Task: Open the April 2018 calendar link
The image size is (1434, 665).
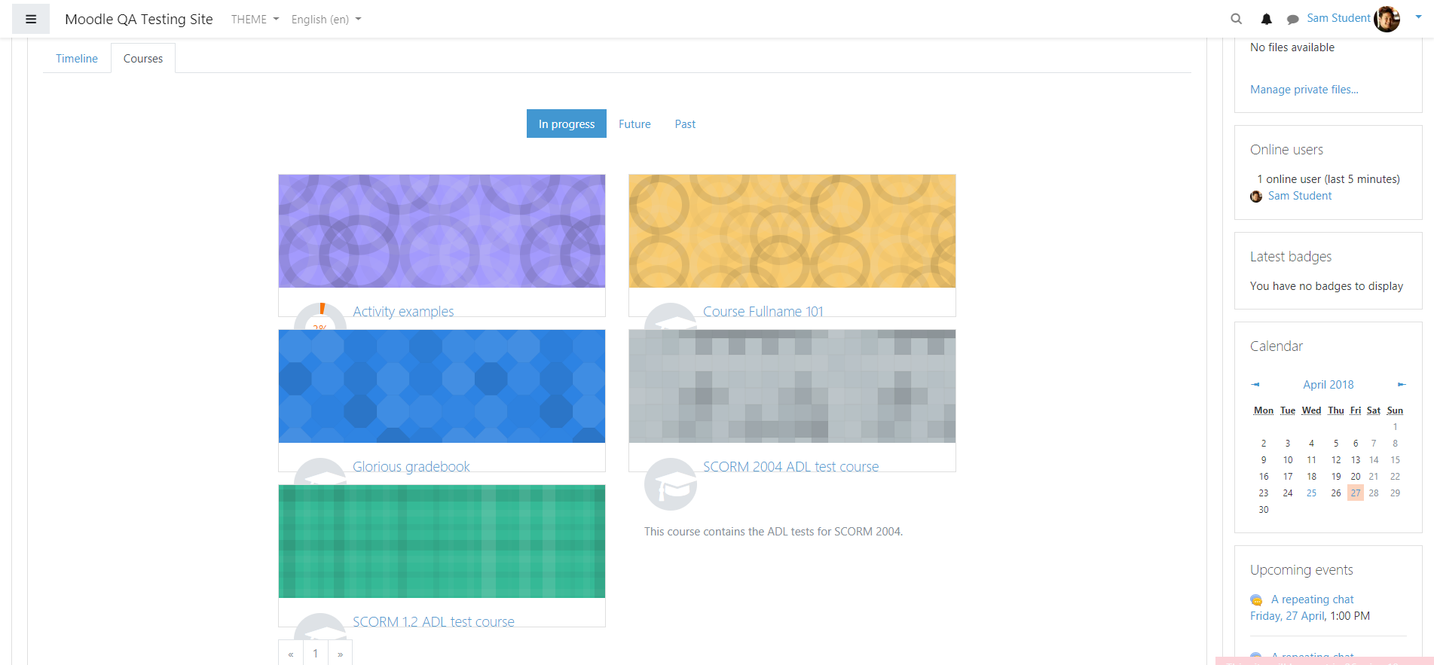Action: point(1329,385)
